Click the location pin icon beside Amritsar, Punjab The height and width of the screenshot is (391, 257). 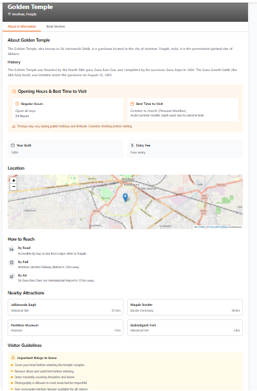click(x=9, y=14)
